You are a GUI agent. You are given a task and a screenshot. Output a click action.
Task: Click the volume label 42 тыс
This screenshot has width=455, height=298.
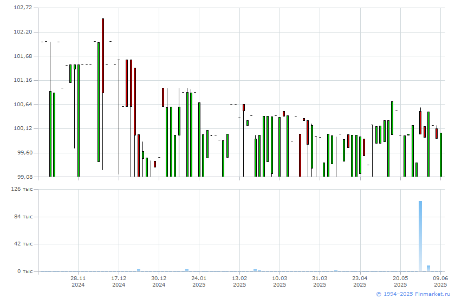click(x=23, y=244)
